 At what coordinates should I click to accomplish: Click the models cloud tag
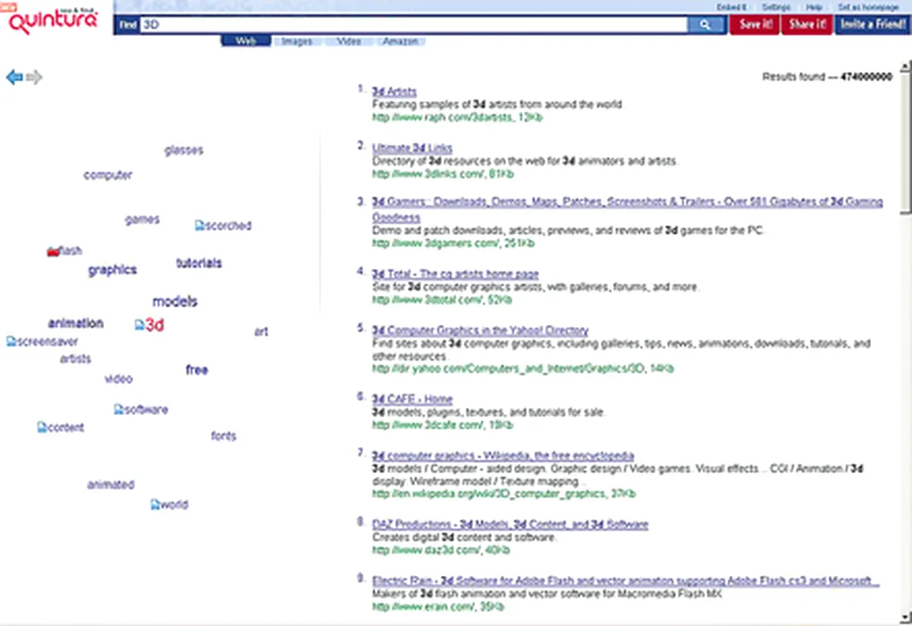pyautogui.click(x=175, y=301)
